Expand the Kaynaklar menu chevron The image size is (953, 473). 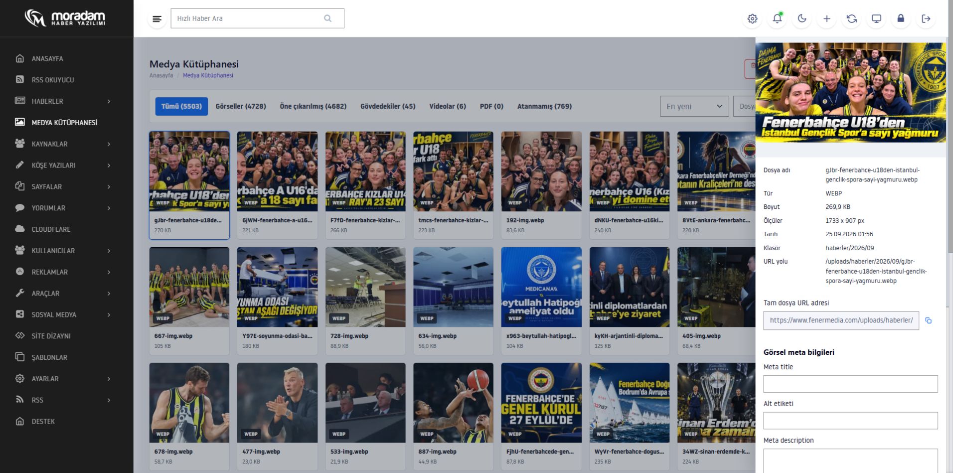(109, 144)
